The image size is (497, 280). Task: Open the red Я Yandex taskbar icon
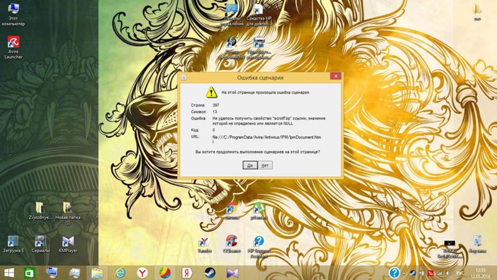pyautogui.click(x=187, y=273)
